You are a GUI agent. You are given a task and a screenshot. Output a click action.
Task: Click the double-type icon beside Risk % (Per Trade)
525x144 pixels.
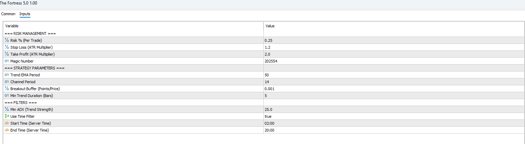tap(7, 40)
